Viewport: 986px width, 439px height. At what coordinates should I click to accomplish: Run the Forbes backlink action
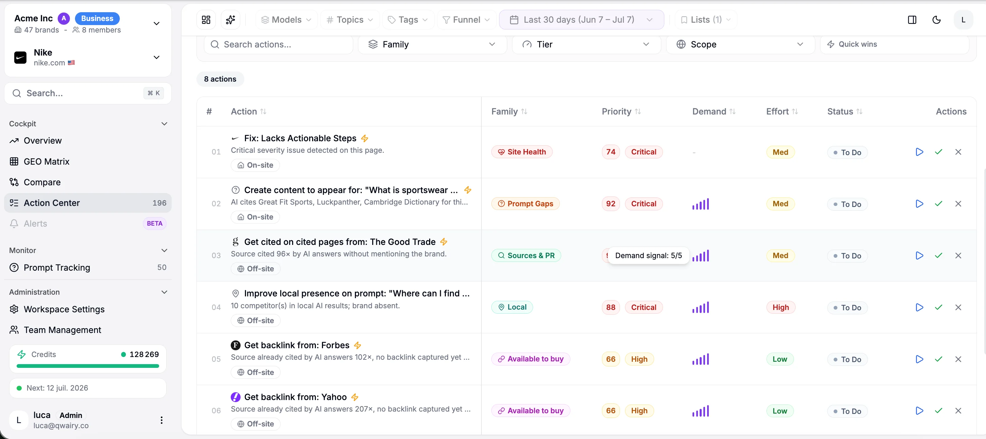(919, 359)
